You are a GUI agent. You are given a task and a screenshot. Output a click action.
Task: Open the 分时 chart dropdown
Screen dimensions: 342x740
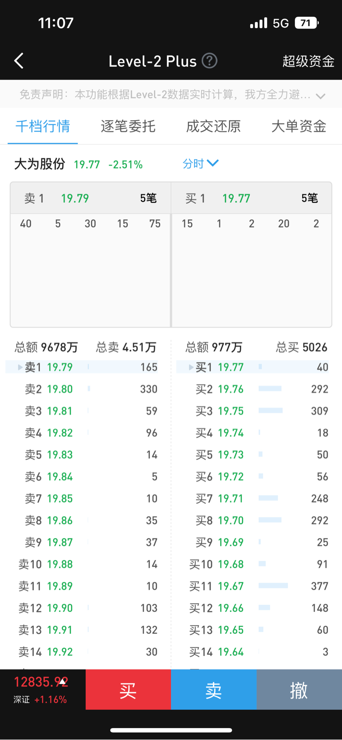(200, 164)
